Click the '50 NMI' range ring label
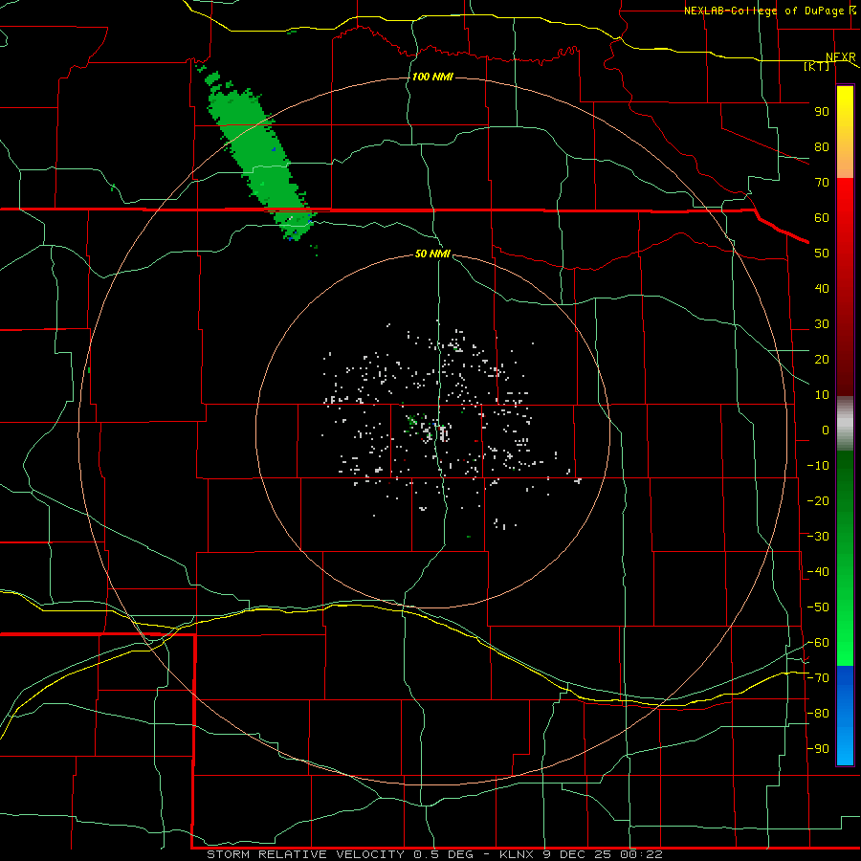This screenshot has height=861, width=861. [432, 254]
